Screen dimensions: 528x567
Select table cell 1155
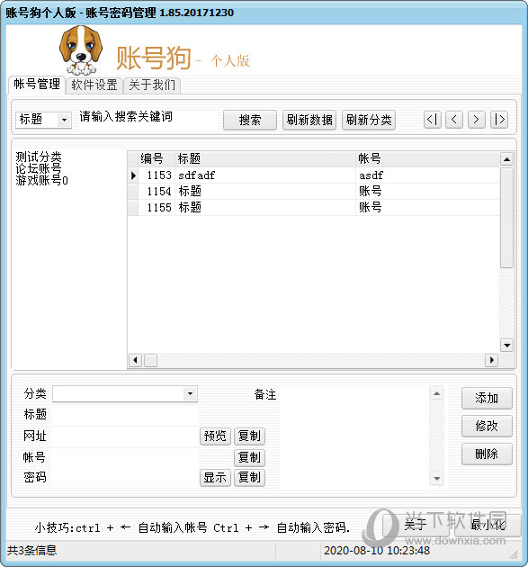point(157,208)
